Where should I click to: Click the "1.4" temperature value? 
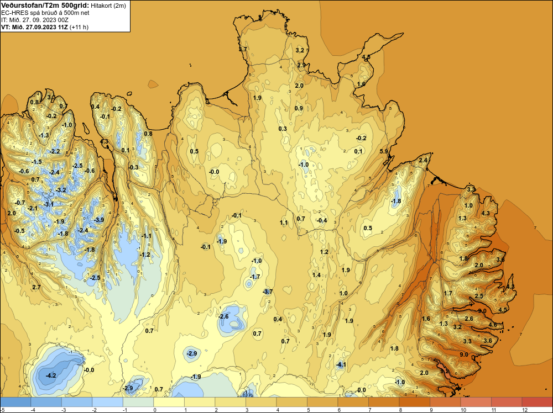316,275
